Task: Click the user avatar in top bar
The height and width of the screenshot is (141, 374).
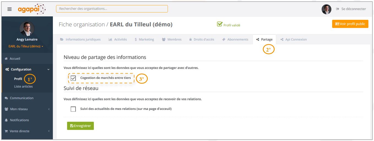Action: (326, 9)
